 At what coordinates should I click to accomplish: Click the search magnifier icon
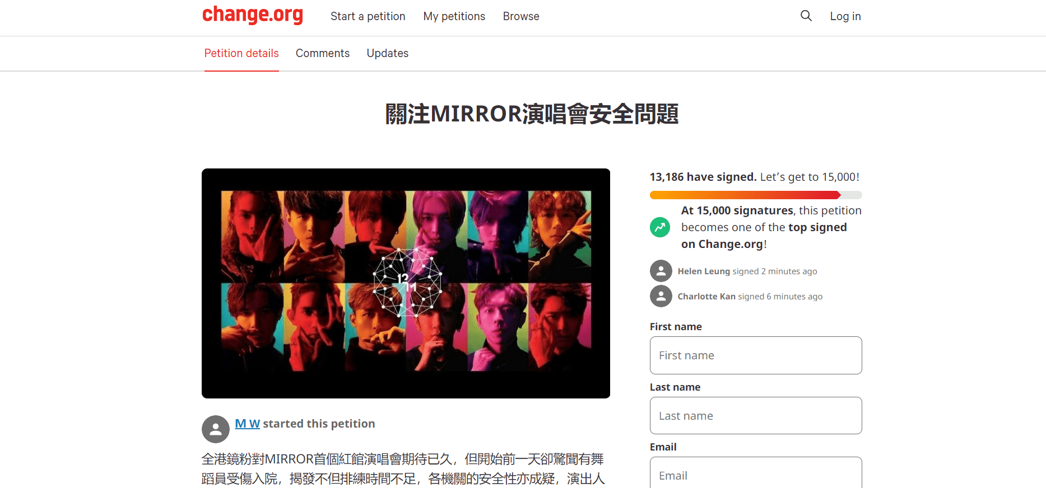tap(806, 16)
